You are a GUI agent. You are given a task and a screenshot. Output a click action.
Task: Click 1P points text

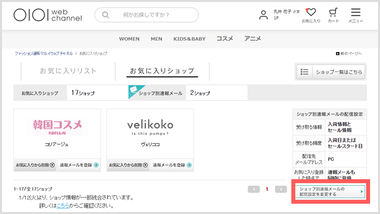click(x=276, y=18)
